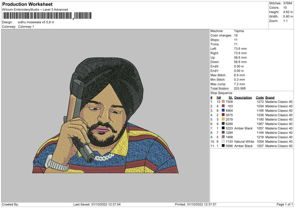Viewport: 295px width, 208px height.
Task: Select stitch count 8289 in stop 6
Action: click(229, 124)
